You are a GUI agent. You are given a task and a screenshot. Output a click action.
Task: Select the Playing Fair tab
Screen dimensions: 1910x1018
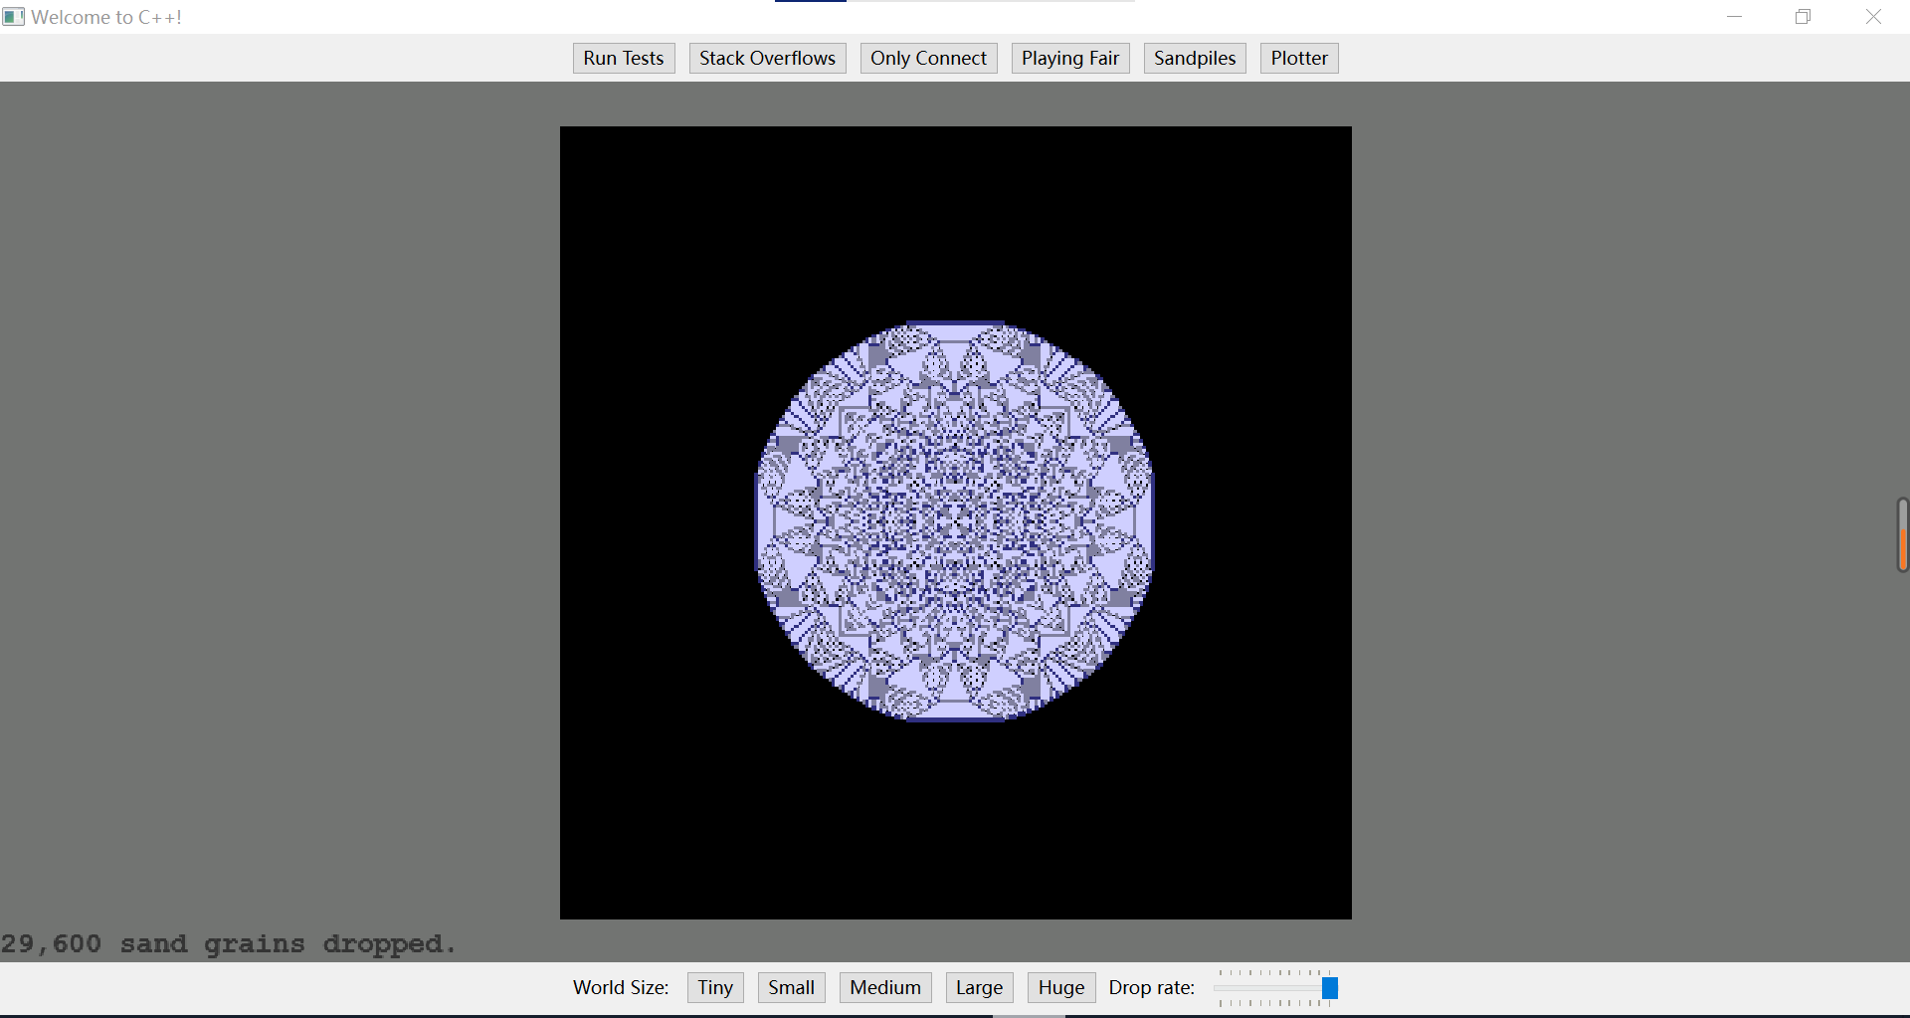1070,59
